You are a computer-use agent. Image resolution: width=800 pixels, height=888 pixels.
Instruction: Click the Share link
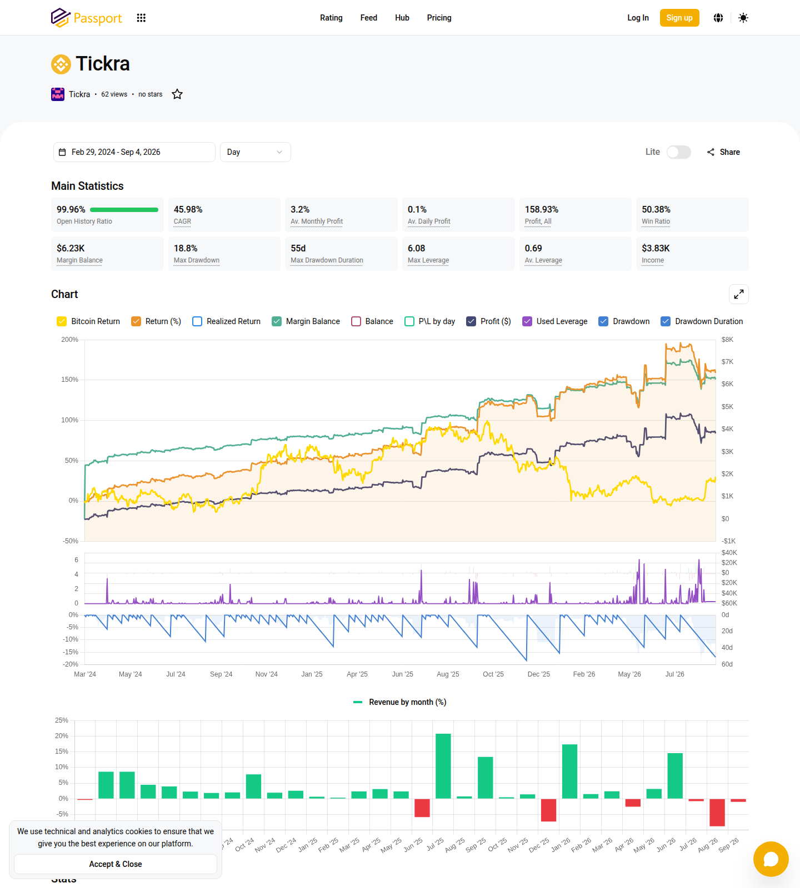click(723, 152)
